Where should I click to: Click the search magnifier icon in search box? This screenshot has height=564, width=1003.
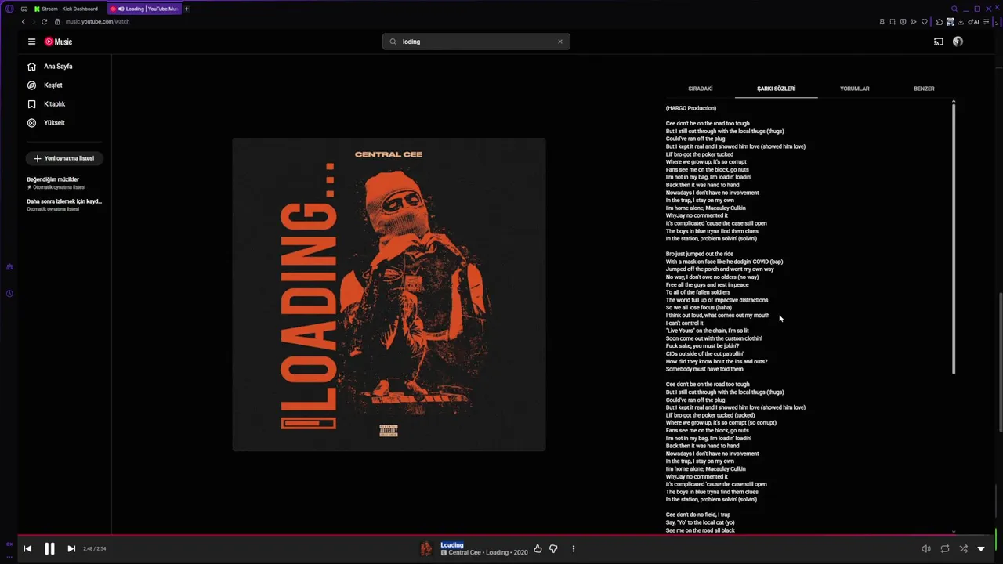tap(393, 42)
